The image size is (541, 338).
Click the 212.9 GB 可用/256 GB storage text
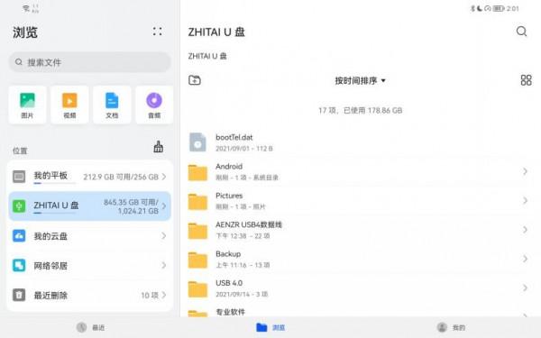click(121, 177)
